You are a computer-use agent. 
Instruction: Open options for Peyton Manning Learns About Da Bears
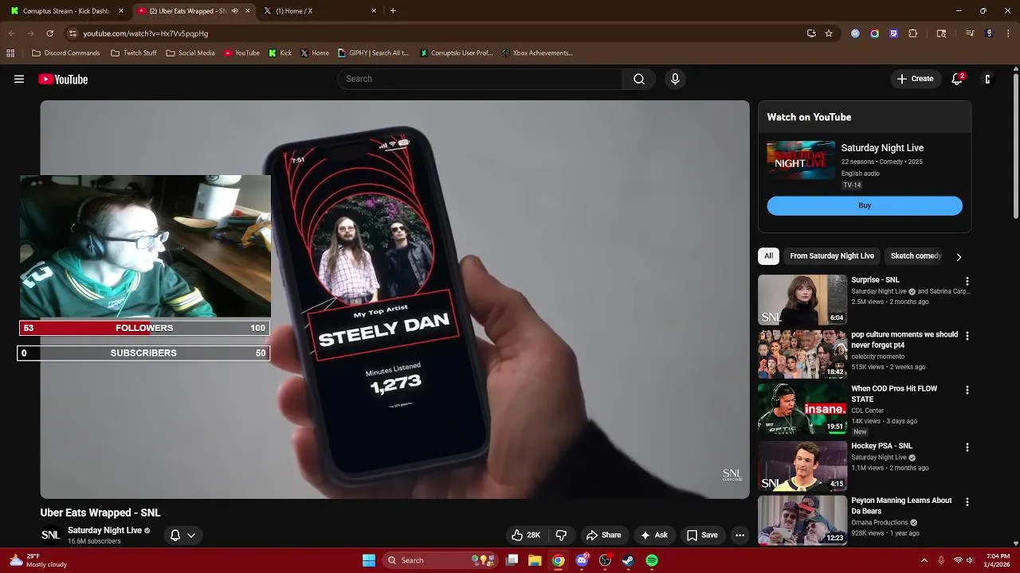pos(967,502)
